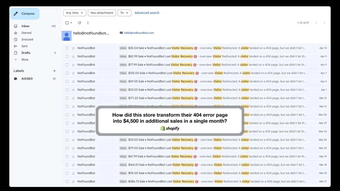Image resolution: width=340 pixels, height=191 pixels.
Task: Go to the older messages page arrow
Action: [324, 23]
